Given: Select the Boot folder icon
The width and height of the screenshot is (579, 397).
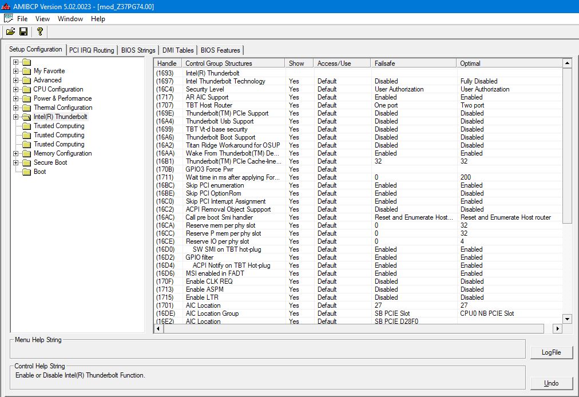Looking at the screenshot, I should pyautogui.click(x=26, y=172).
